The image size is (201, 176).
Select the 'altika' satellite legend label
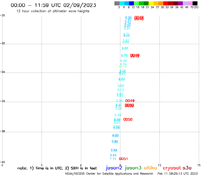(150, 168)
